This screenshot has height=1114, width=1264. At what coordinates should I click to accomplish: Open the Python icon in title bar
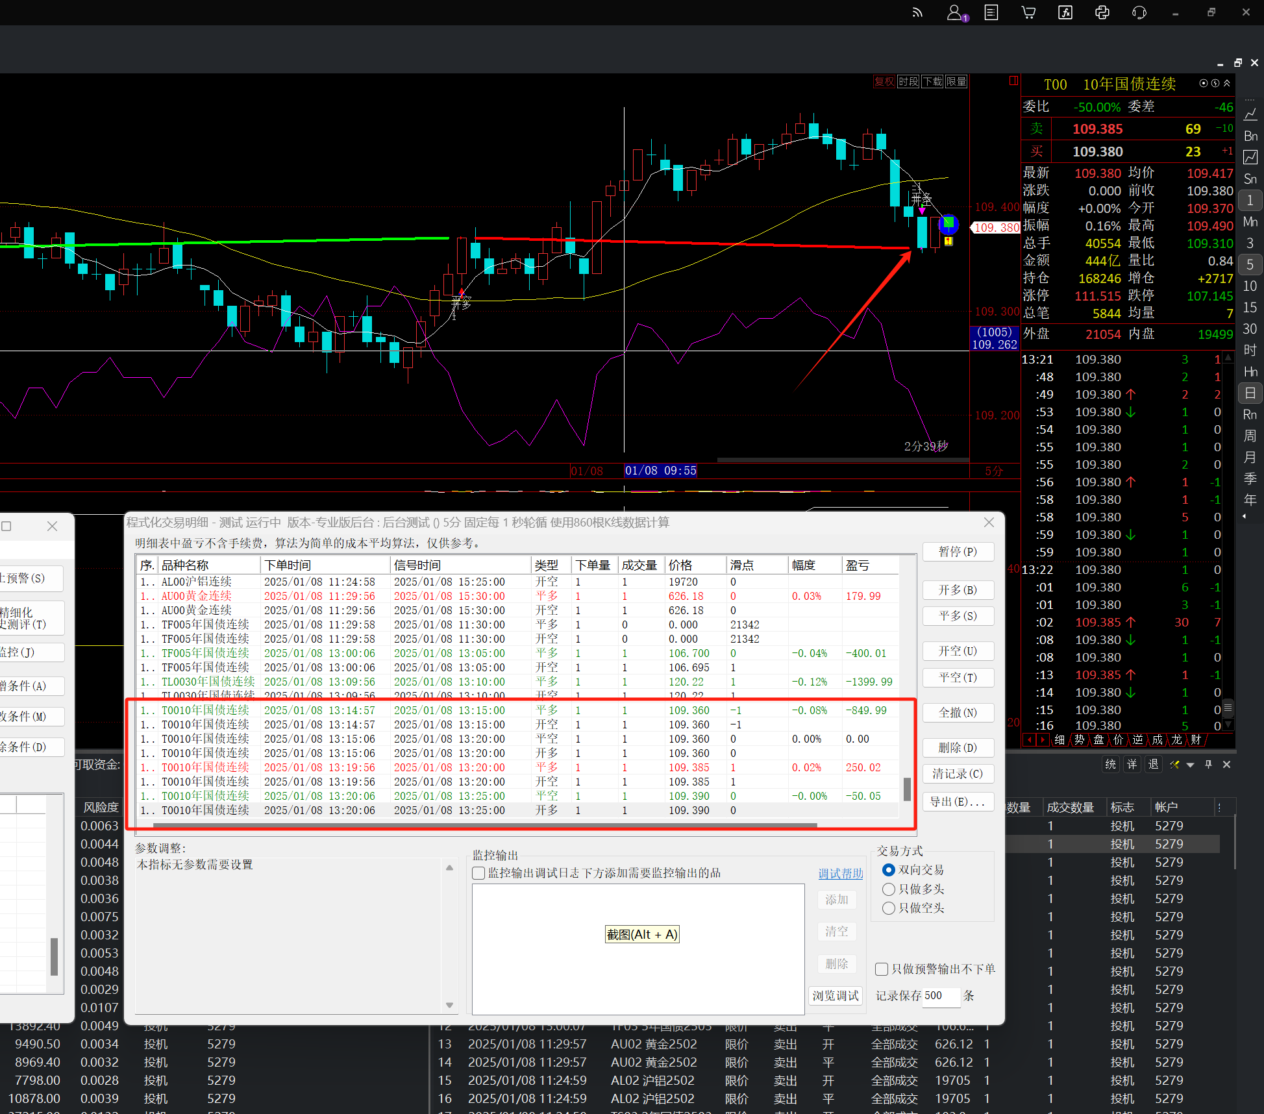pos(1102,12)
